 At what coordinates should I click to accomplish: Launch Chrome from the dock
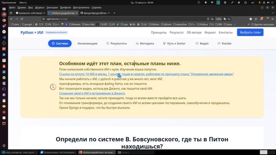(x=4, y=20)
